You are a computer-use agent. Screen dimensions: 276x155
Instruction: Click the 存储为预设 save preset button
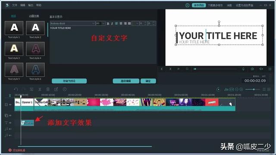pyautogui.click(x=69, y=81)
